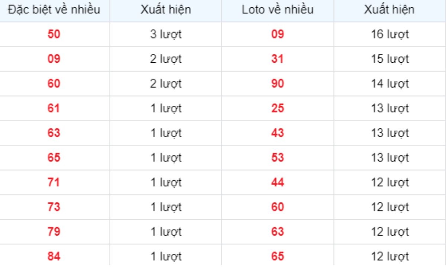Click the 'Loto về nhiều' column header
The image size is (446, 273).
click(277, 10)
